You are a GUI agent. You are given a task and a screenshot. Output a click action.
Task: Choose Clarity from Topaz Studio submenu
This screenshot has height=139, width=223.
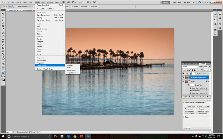point(70,65)
